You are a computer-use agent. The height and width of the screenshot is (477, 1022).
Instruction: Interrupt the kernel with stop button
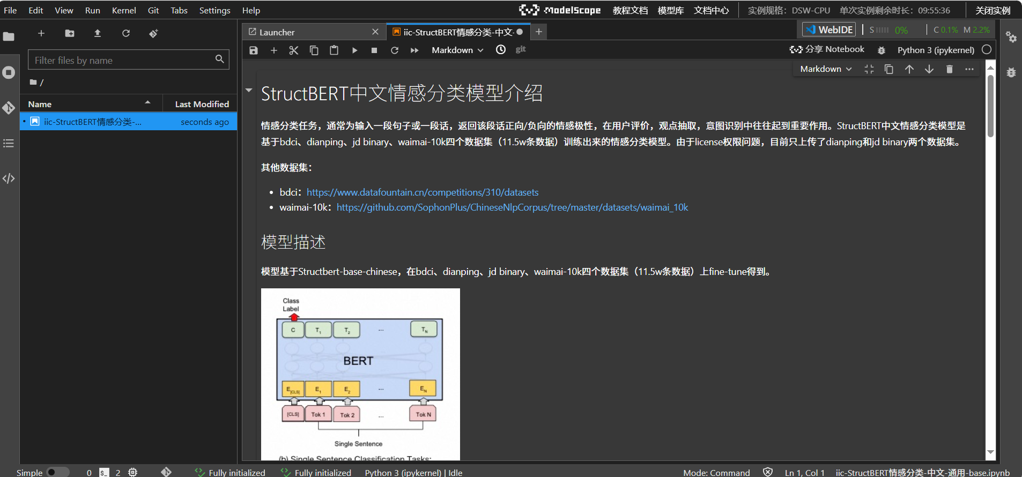pos(374,50)
